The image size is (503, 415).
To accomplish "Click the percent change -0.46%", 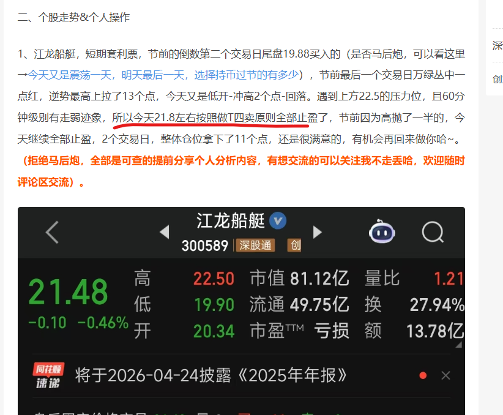I will [x=103, y=323].
